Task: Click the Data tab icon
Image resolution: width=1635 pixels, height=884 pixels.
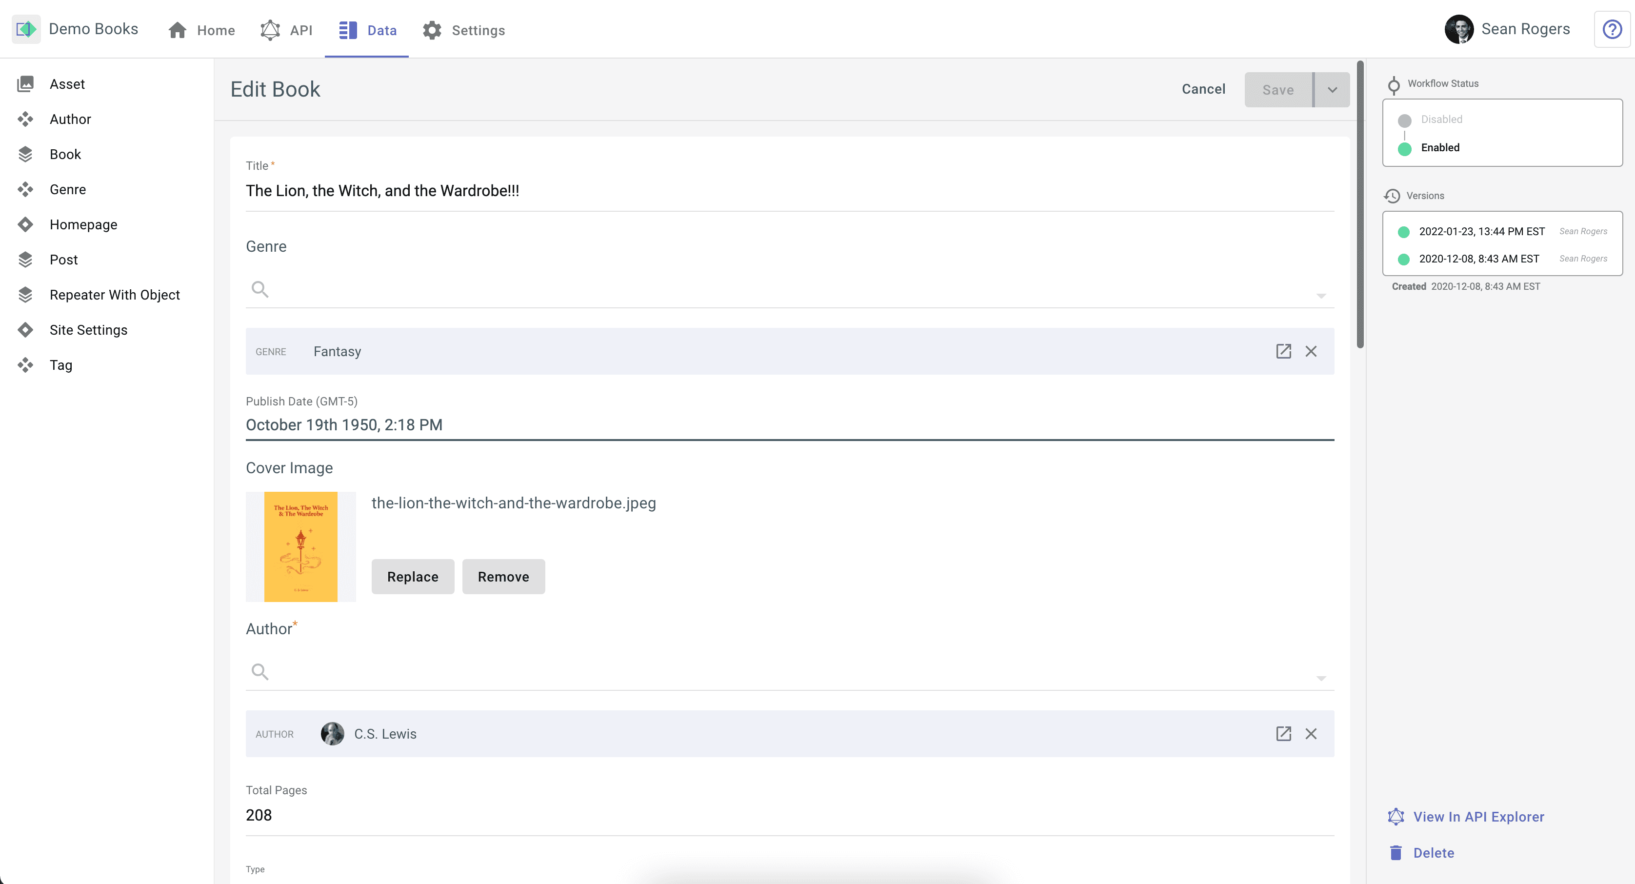Action: pos(348,30)
